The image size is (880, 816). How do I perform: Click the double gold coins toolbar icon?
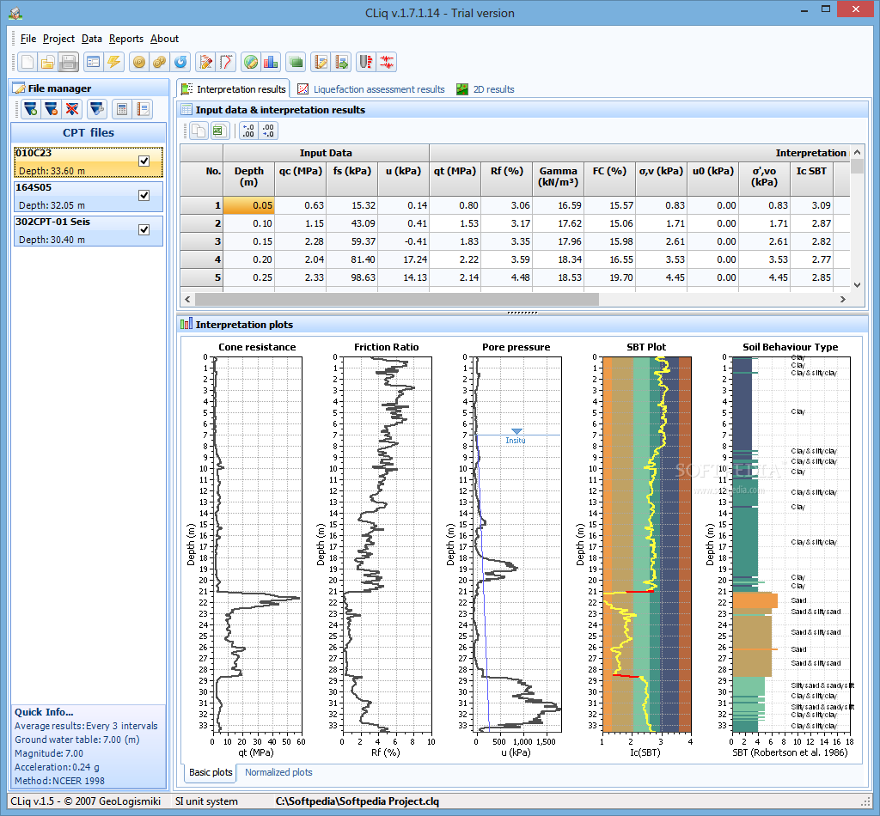coord(159,62)
